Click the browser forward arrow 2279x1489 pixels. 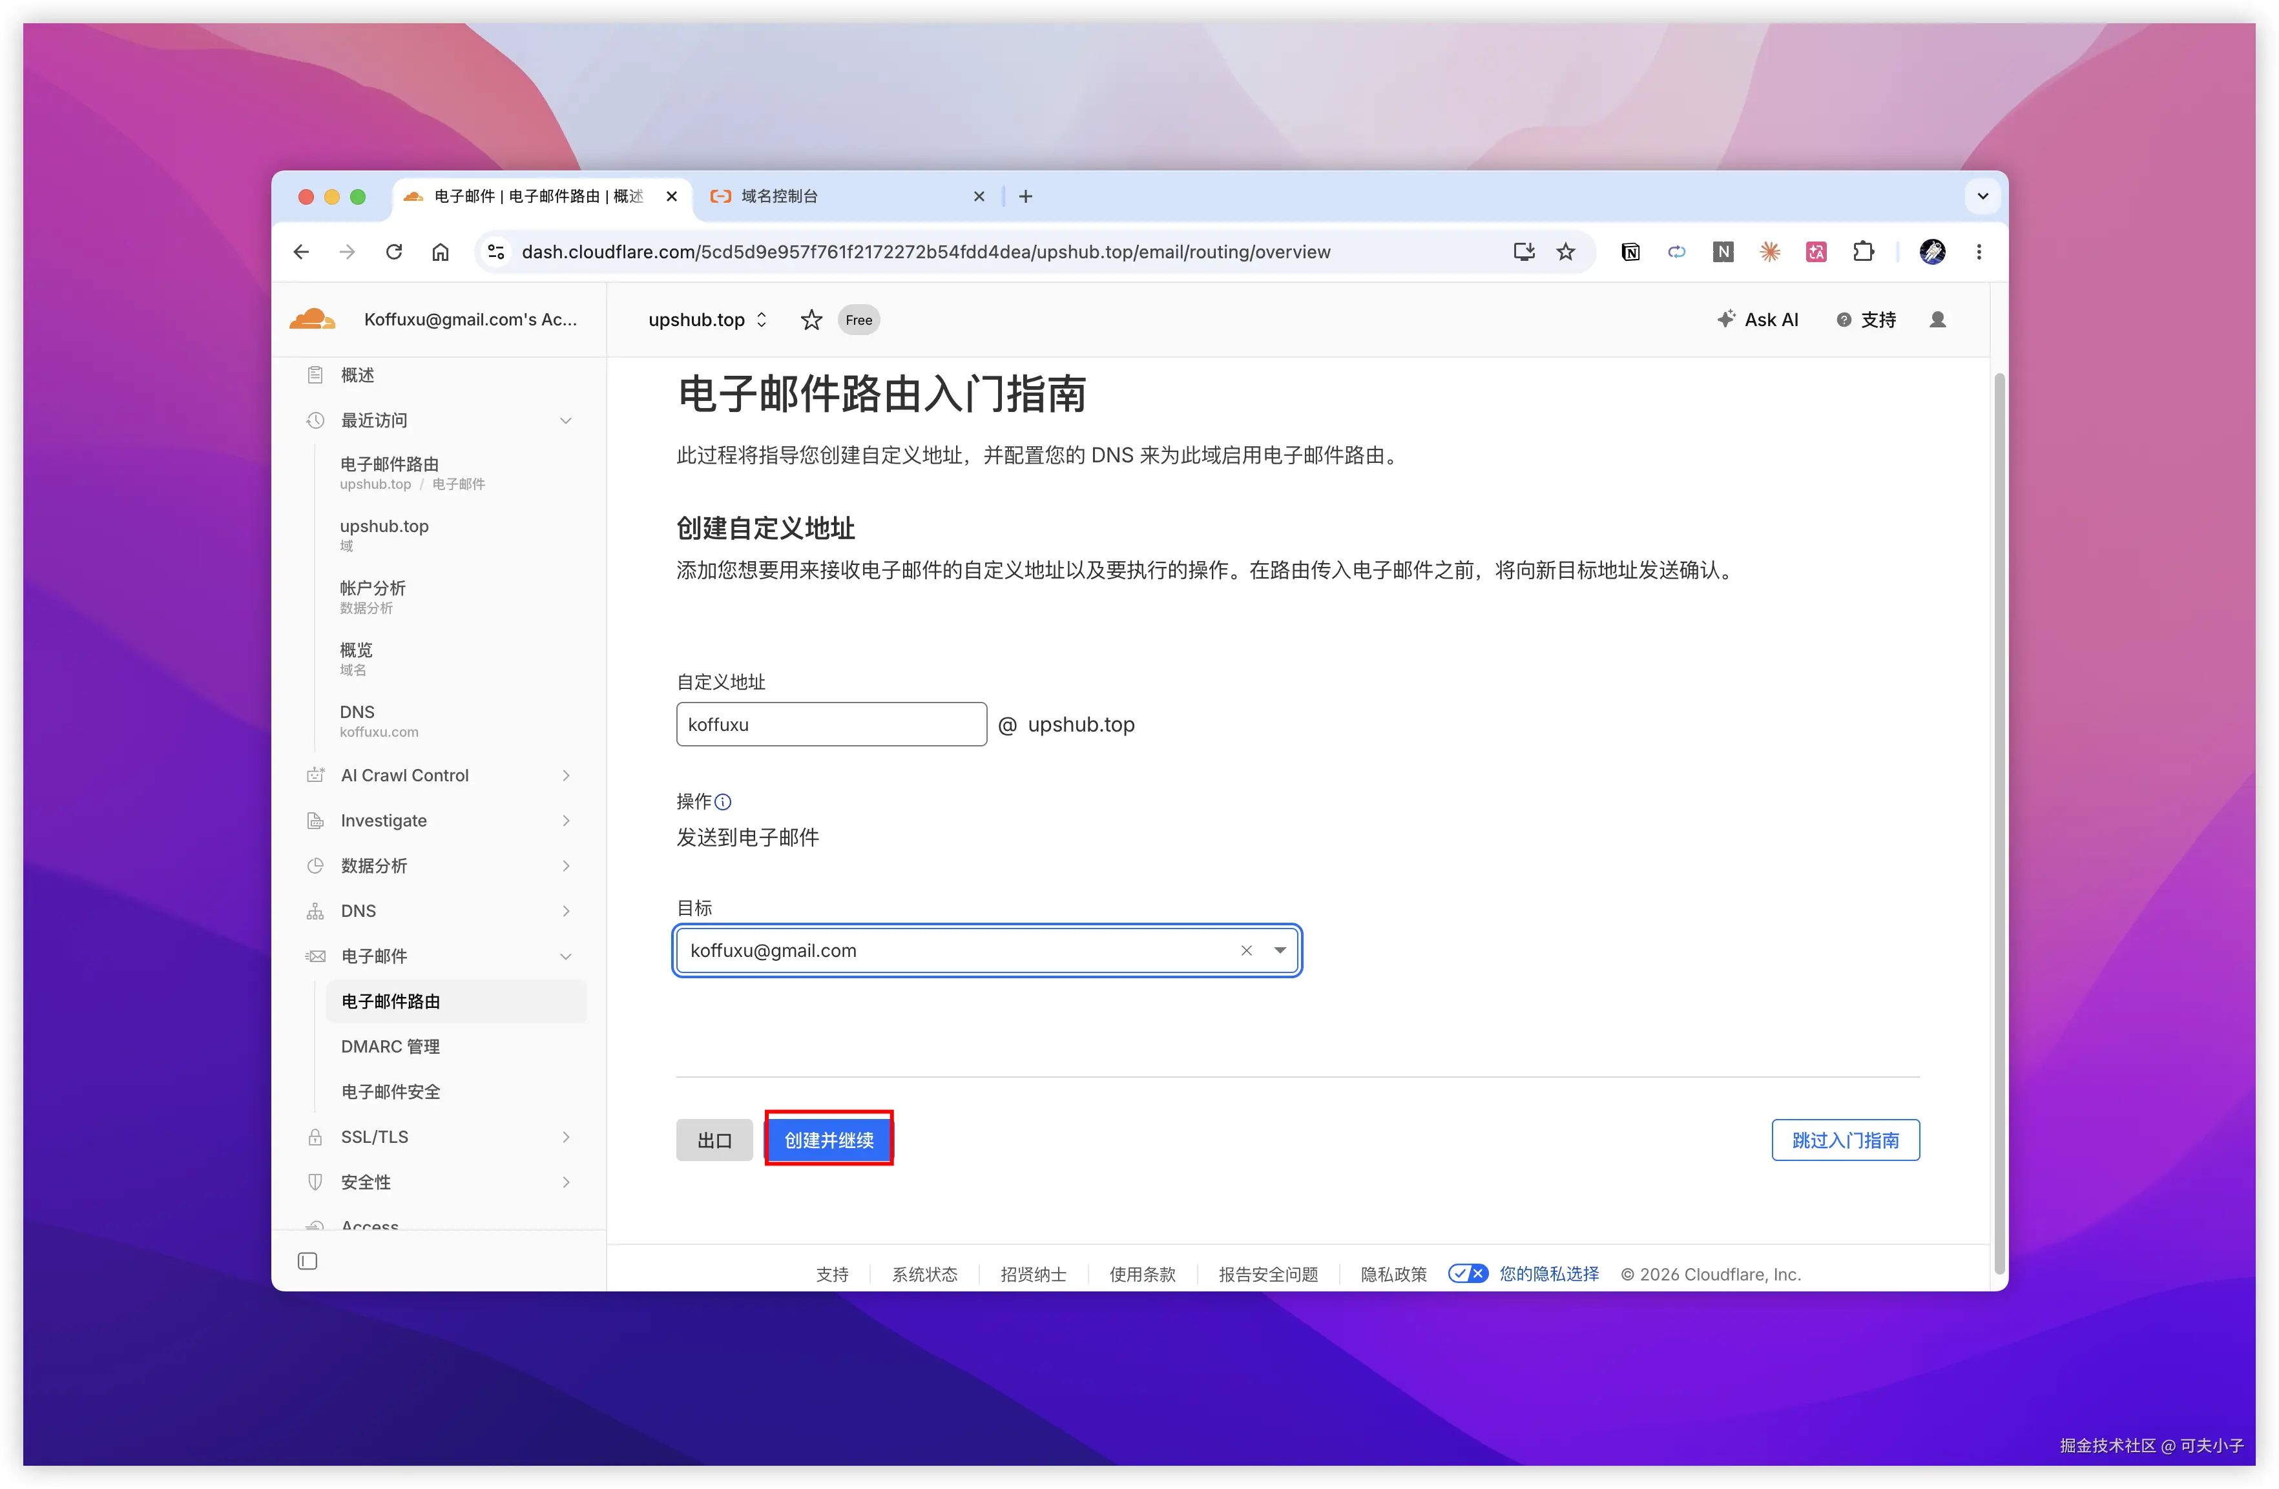coord(348,252)
